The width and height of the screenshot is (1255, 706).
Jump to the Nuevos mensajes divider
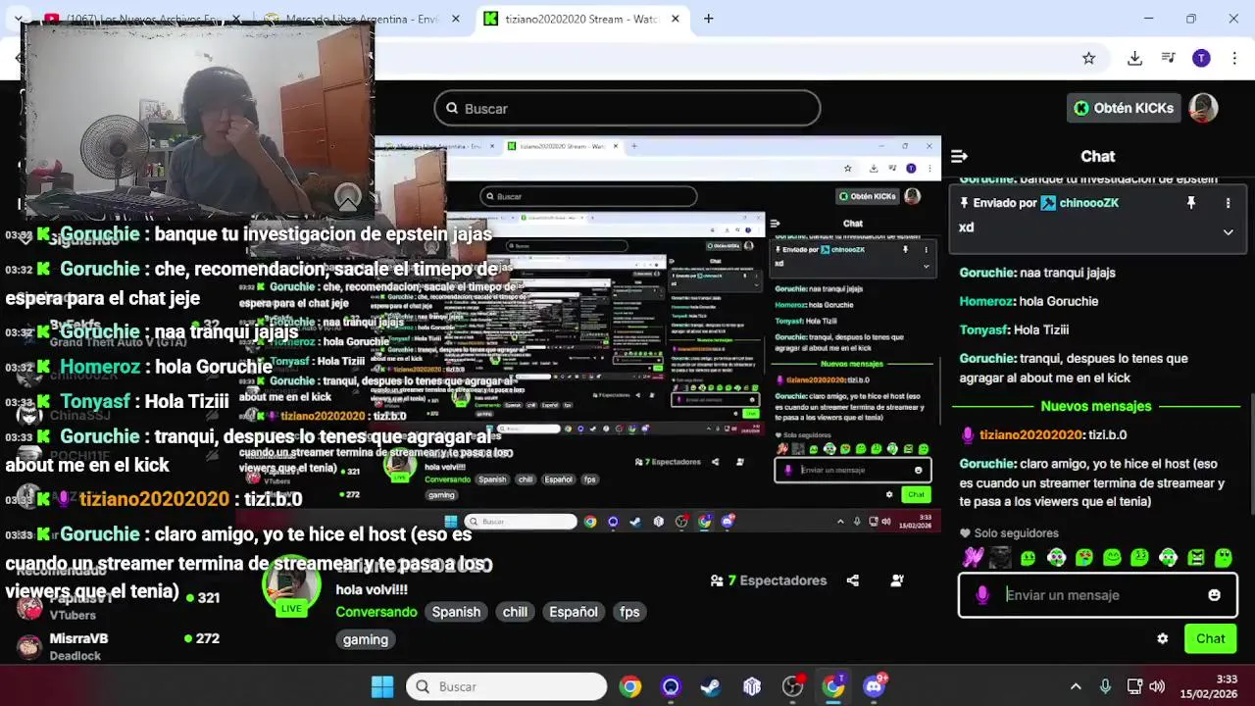1096,406
